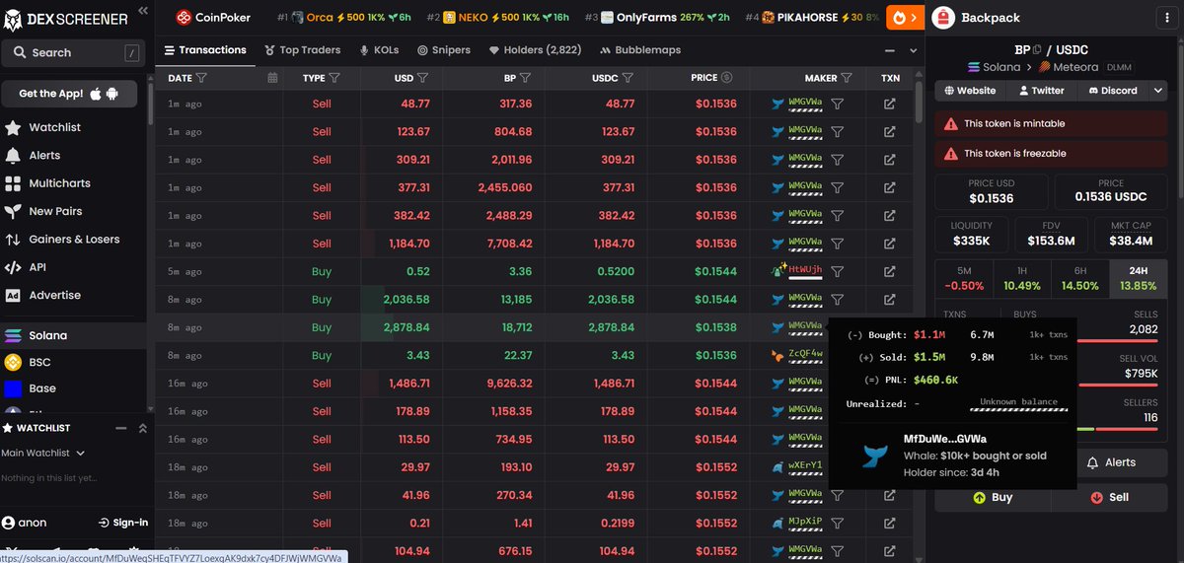
Task: Open the Alerts bell in sidebar
Action: (13, 156)
